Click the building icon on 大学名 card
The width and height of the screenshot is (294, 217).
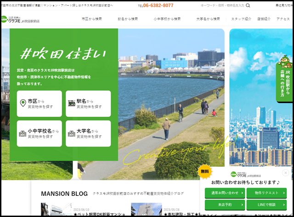(72, 133)
